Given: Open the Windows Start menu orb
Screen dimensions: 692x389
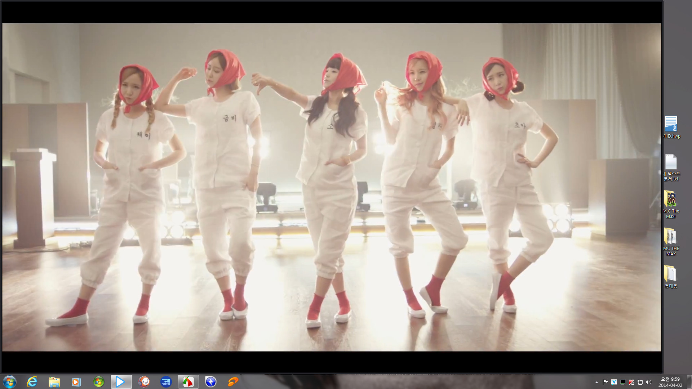Looking at the screenshot, I should (10, 382).
